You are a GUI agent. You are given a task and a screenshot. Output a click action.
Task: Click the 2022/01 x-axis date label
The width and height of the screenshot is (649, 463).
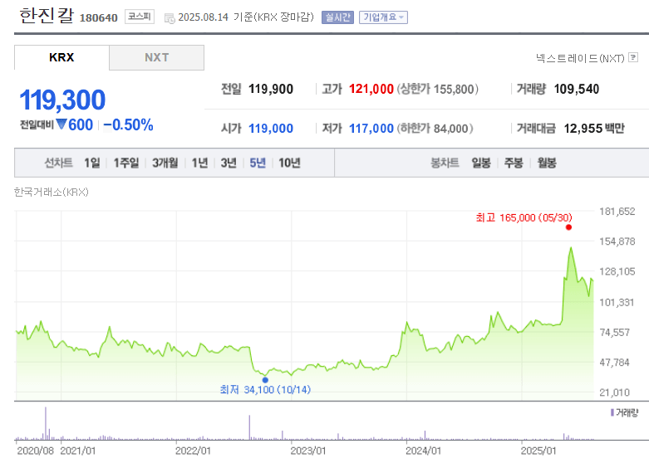pyautogui.click(x=193, y=451)
